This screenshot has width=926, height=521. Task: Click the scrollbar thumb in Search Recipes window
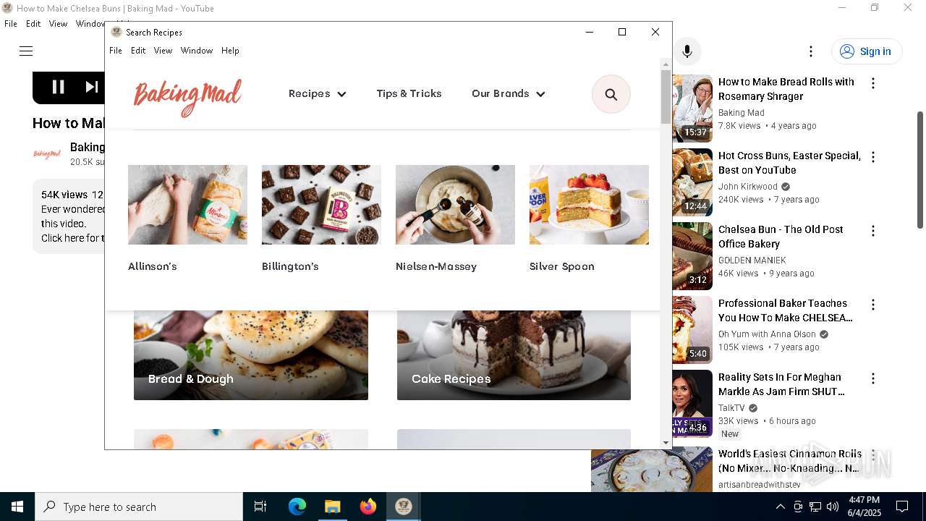click(666, 97)
